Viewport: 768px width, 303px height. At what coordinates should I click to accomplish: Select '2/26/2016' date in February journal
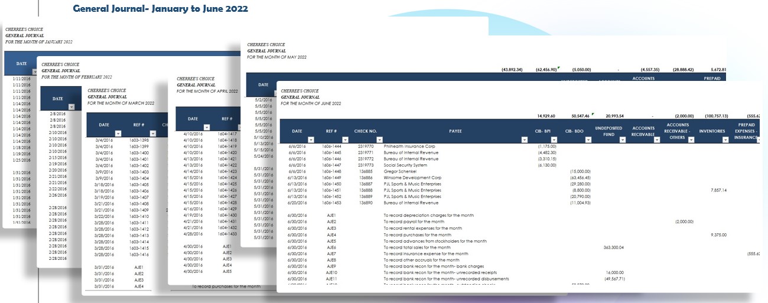tap(57, 195)
